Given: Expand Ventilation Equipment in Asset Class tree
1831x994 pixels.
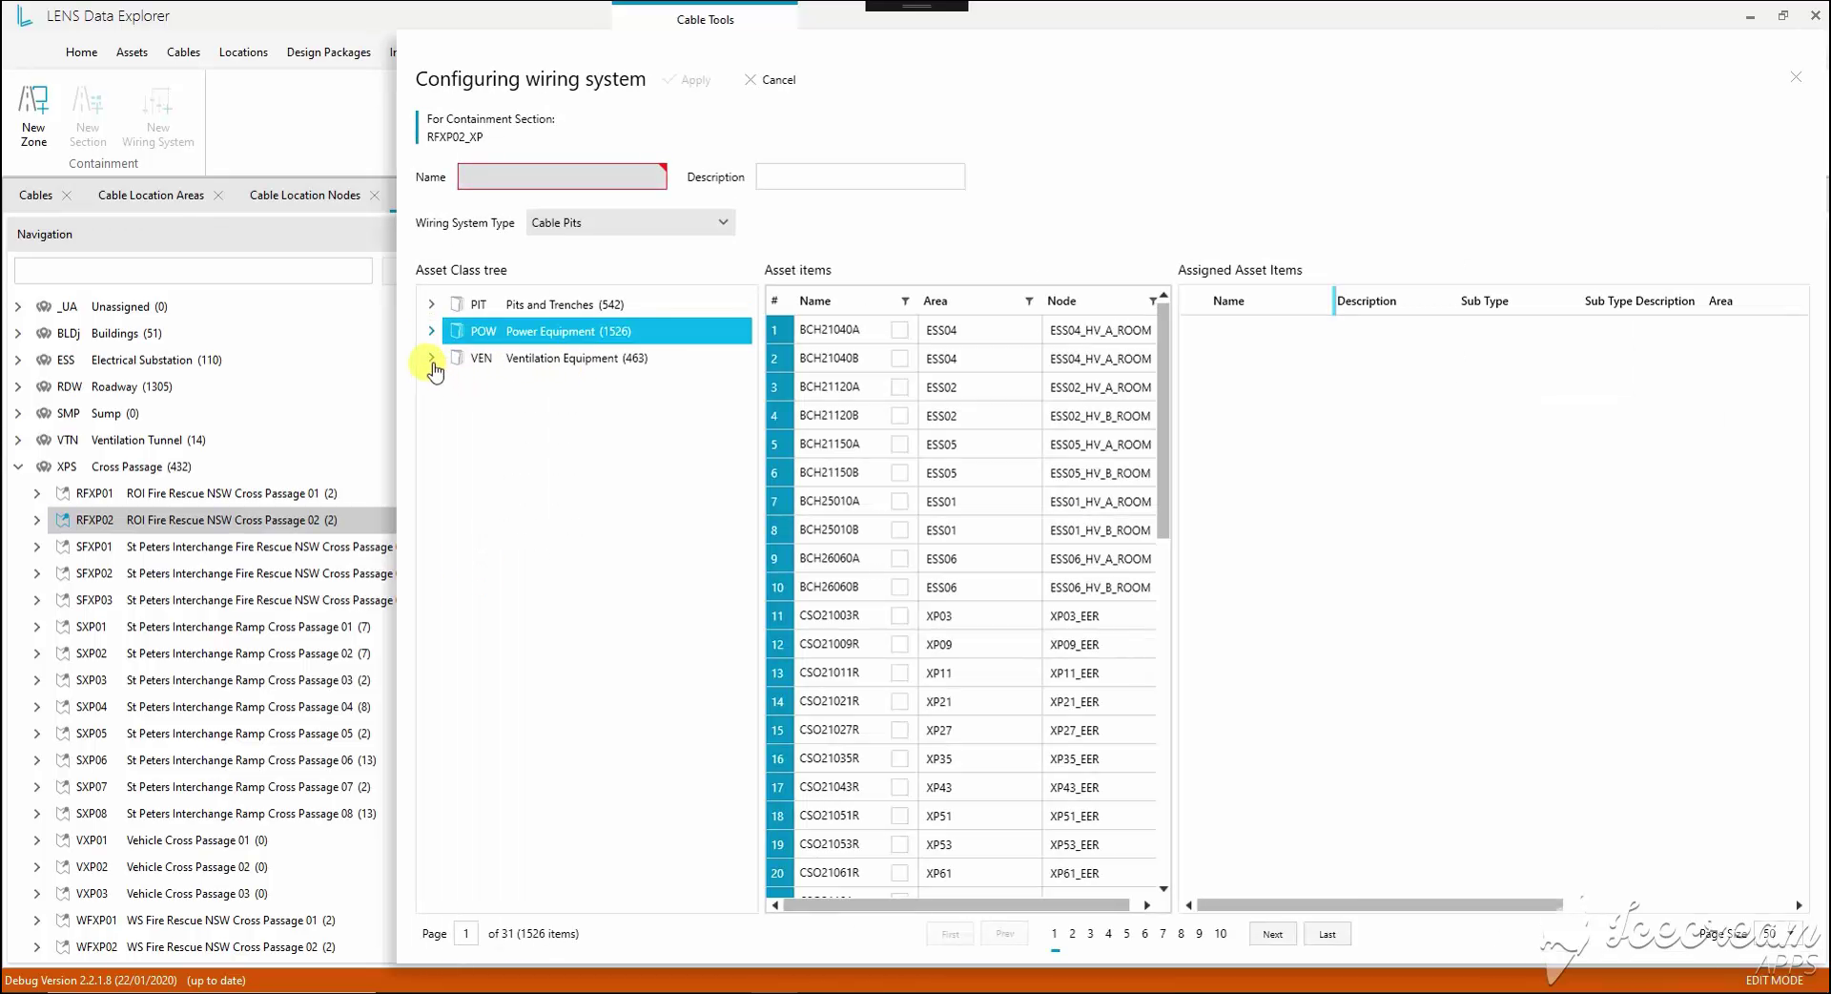Looking at the screenshot, I should (431, 359).
